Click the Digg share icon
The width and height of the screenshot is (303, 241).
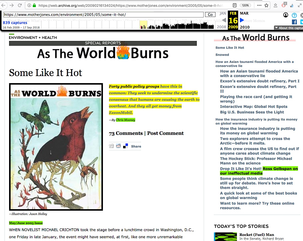111,146
